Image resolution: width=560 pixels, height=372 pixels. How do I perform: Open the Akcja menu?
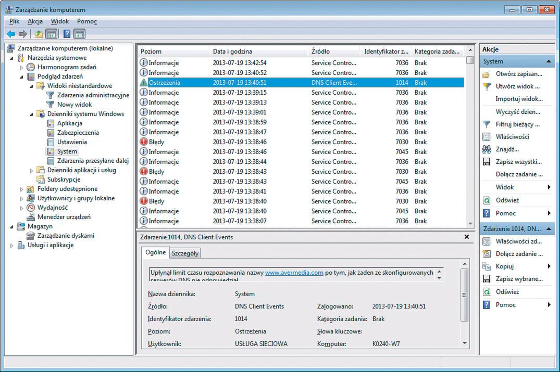[x=35, y=21]
